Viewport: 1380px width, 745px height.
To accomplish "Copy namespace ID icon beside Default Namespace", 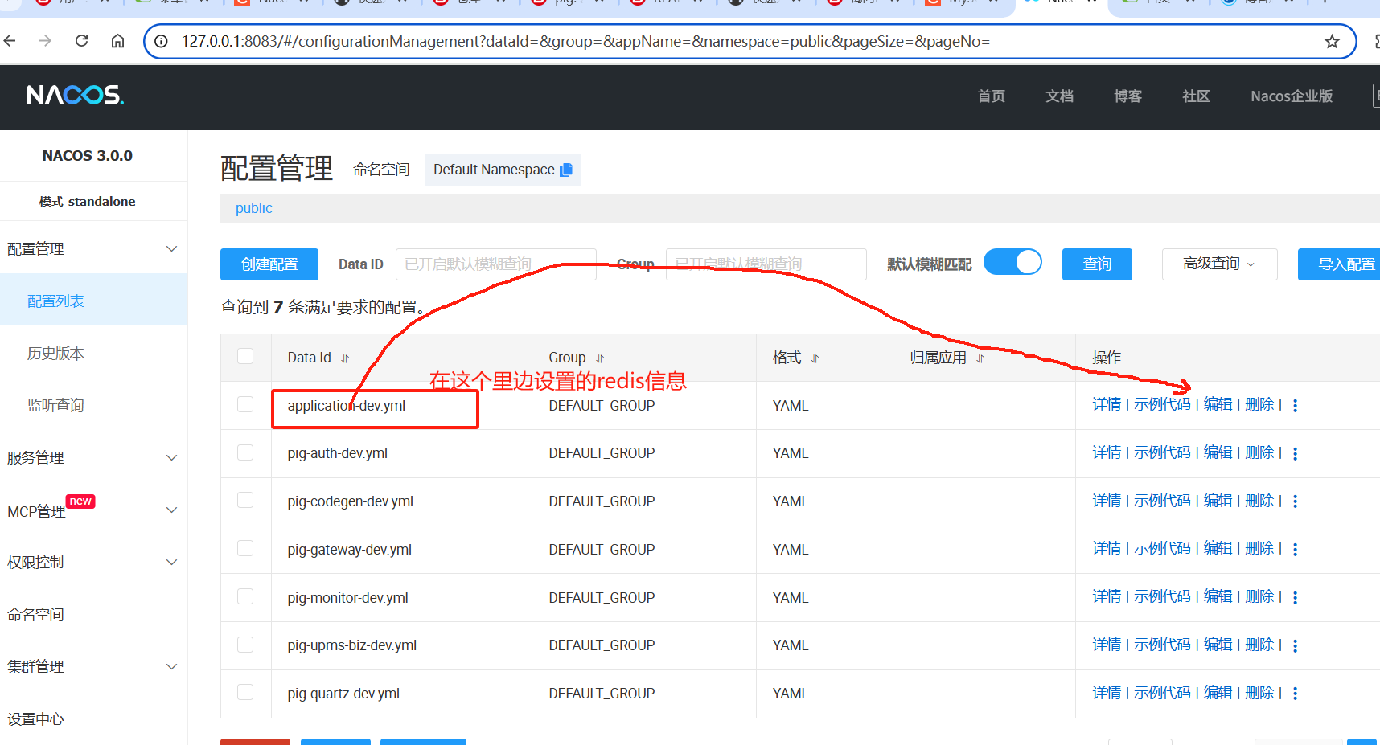I will pos(566,170).
